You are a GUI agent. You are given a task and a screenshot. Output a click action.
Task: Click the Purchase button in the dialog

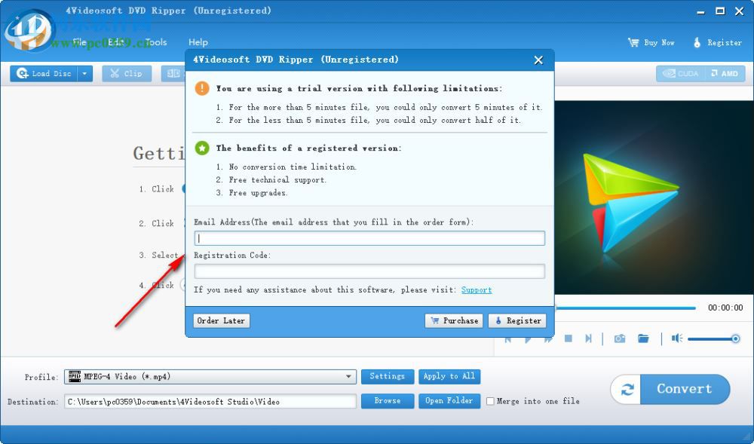(454, 320)
